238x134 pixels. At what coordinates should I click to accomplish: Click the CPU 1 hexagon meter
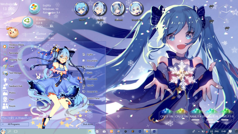(167, 116)
